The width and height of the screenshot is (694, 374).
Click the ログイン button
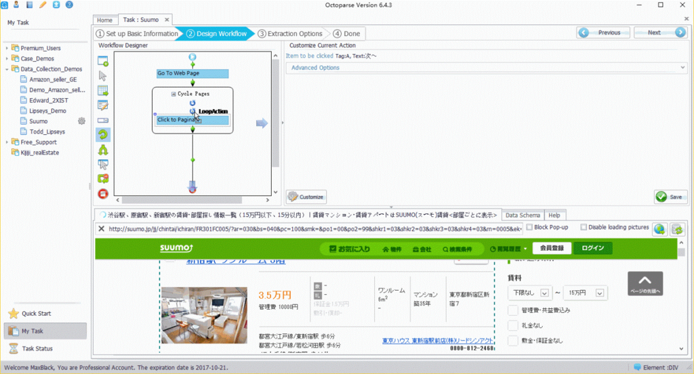[x=592, y=248]
